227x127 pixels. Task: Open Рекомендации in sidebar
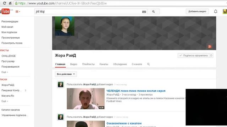click(x=10, y=22)
